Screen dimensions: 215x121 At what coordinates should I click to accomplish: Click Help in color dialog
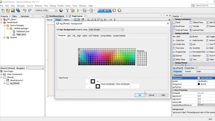(x=163, y=95)
